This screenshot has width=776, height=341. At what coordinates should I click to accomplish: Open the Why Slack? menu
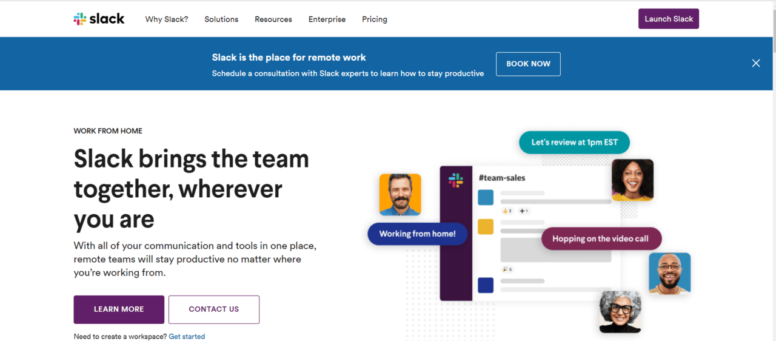point(167,19)
